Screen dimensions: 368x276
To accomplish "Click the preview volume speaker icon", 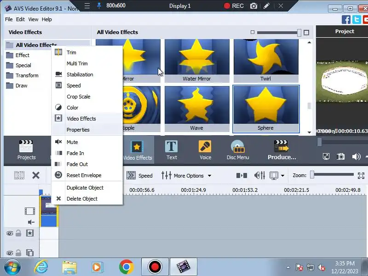I will [x=356, y=156].
